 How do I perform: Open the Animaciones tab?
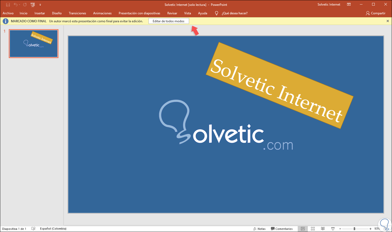pyautogui.click(x=102, y=13)
